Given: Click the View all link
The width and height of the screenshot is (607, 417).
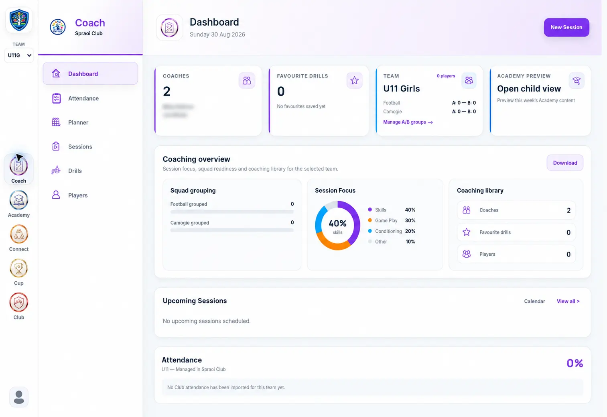Looking at the screenshot, I should pos(568,301).
